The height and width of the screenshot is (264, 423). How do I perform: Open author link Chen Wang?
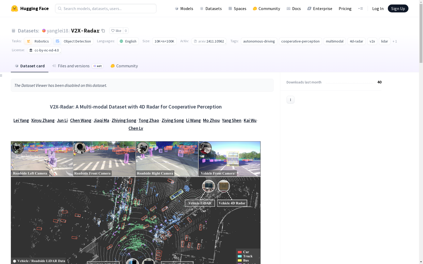coord(81,120)
